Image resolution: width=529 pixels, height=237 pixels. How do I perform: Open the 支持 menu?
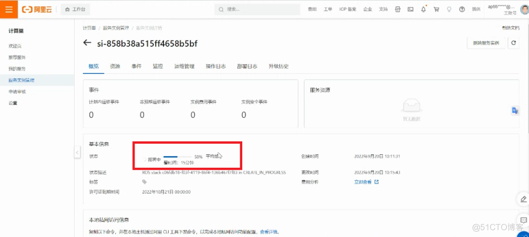pos(383,9)
